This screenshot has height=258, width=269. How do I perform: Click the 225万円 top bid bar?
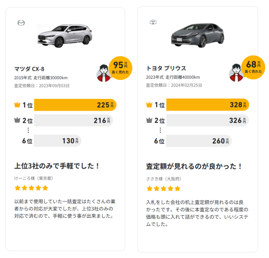tap(75, 105)
